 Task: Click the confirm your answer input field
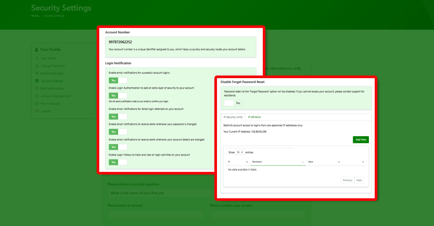click(258, 214)
